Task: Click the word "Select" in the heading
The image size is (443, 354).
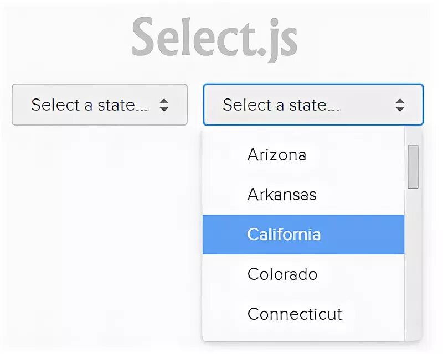Action: point(188,38)
